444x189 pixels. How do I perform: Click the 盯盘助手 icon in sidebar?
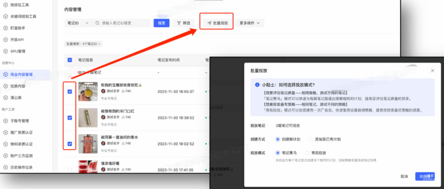coord(5,28)
